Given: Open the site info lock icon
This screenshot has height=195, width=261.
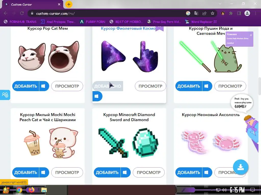Looking at the screenshot, I should pos(32,13).
